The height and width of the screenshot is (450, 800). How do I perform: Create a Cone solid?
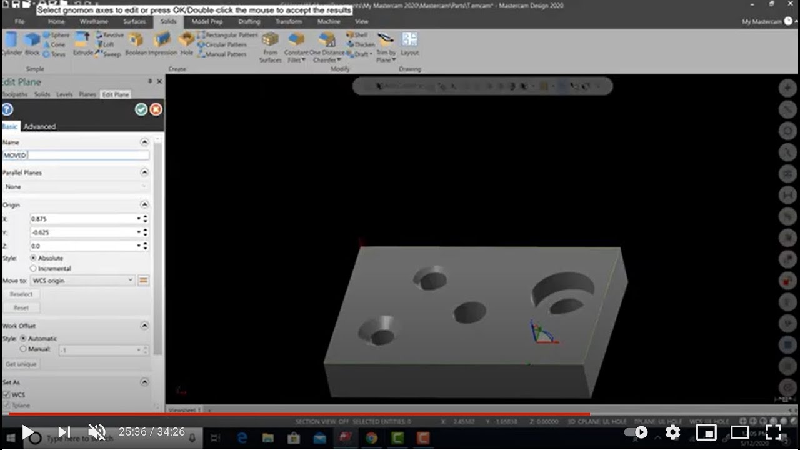click(x=54, y=45)
